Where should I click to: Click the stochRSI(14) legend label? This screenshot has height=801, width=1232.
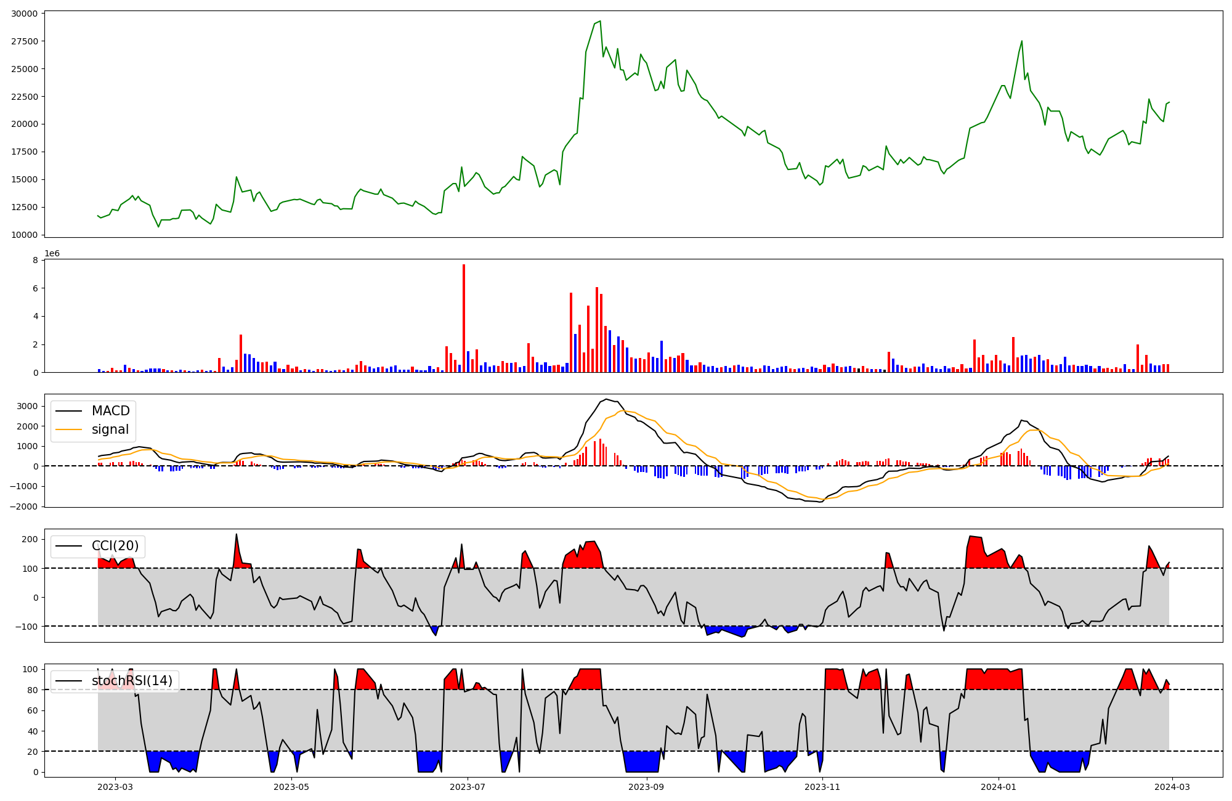132,681
